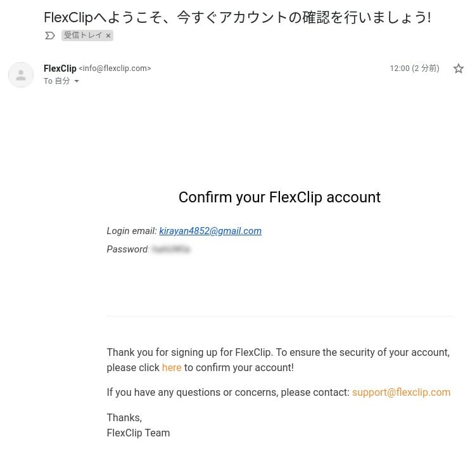Click the importance marker icon below subject

coord(50,36)
